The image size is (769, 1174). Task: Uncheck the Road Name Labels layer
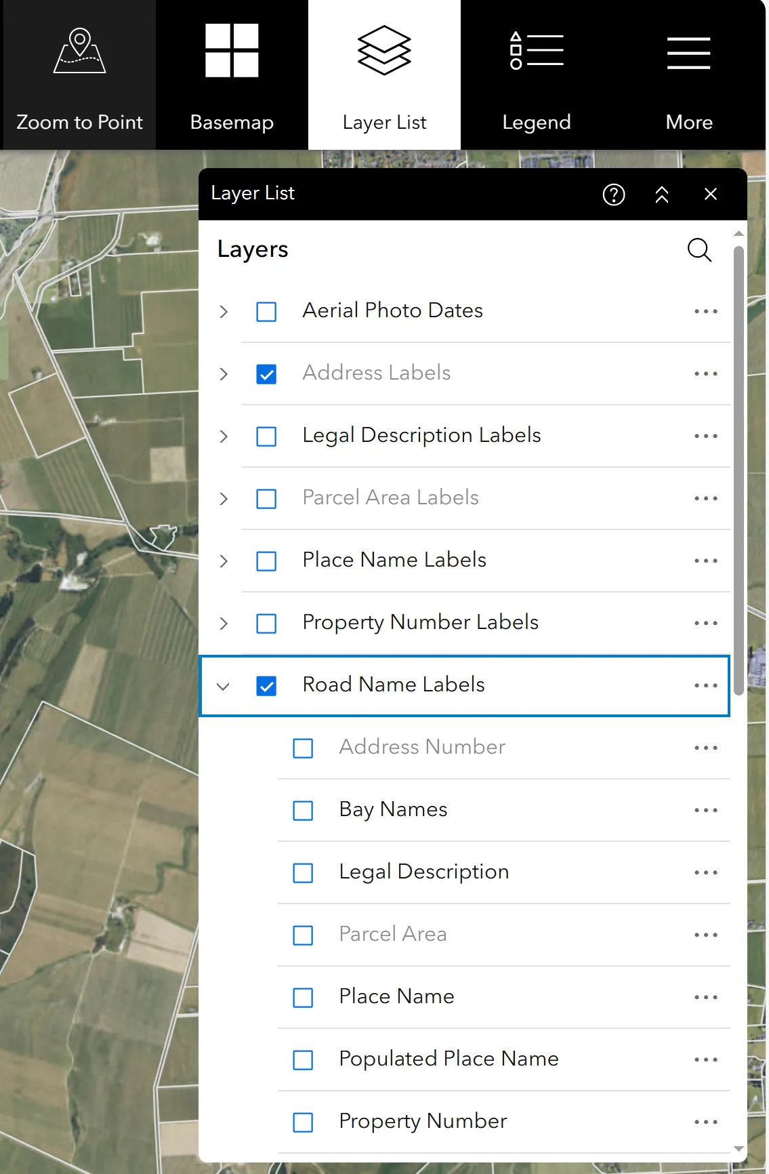pos(266,686)
